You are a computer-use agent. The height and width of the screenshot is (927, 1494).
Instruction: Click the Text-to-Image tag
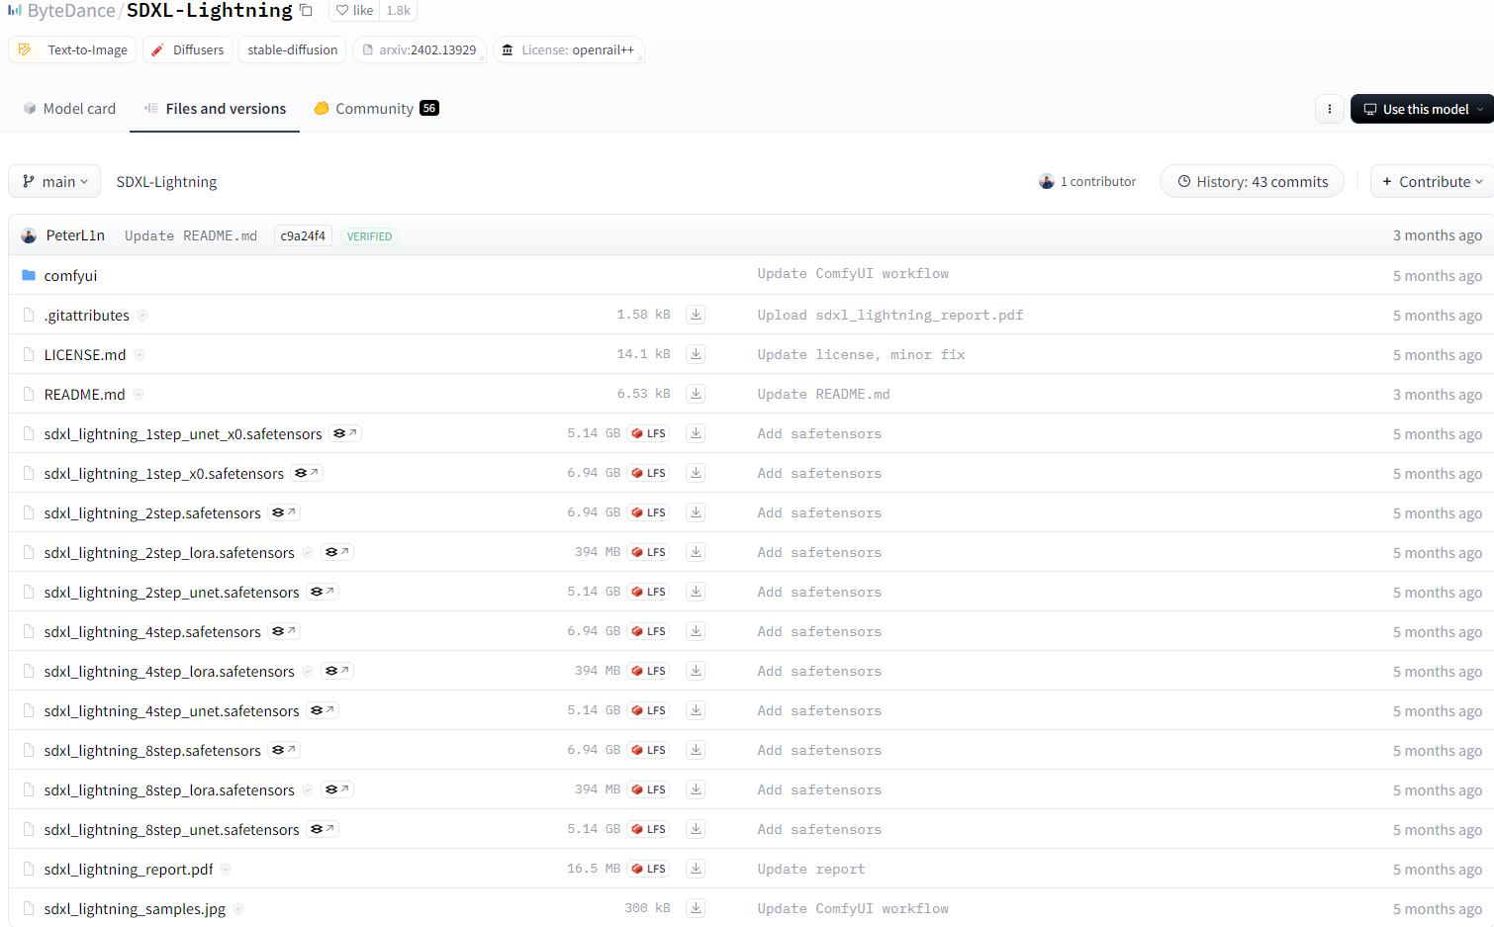[73, 49]
